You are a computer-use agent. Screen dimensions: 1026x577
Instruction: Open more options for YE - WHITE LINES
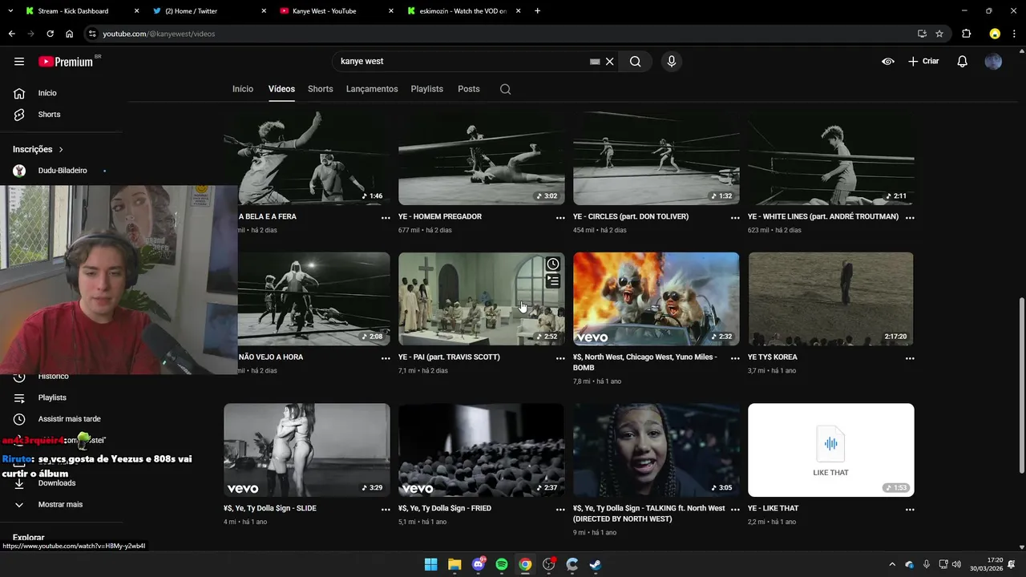[909, 218]
